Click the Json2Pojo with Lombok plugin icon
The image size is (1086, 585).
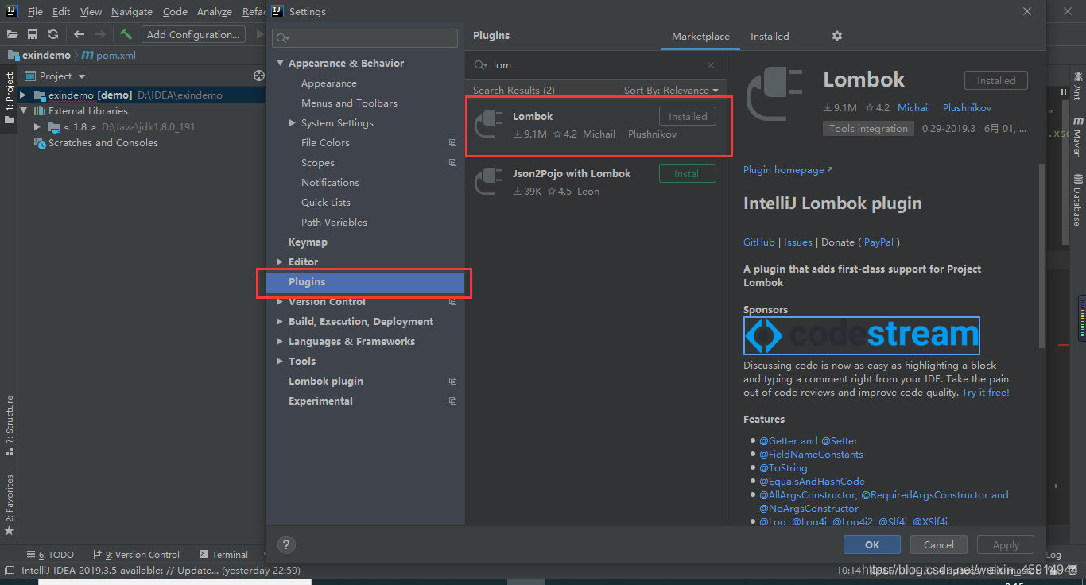tap(489, 182)
